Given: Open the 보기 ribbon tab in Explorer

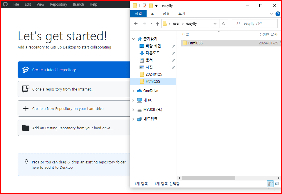Looking at the screenshot, I should [182, 14].
